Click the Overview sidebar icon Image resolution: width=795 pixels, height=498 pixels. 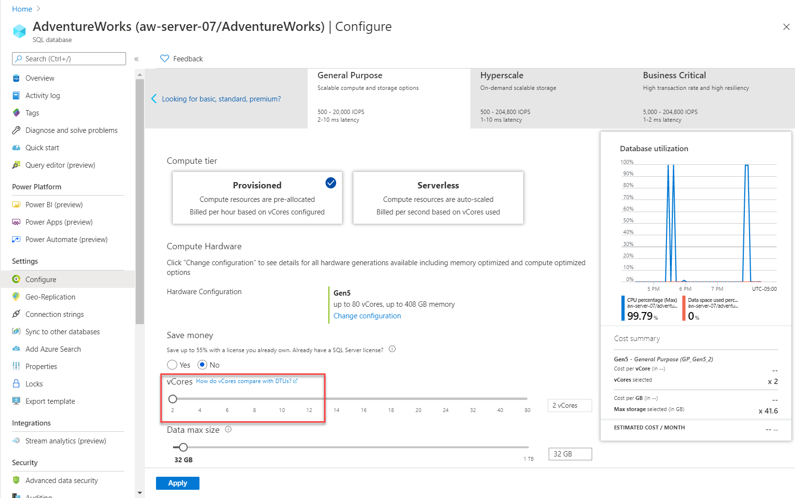(16, 78)
